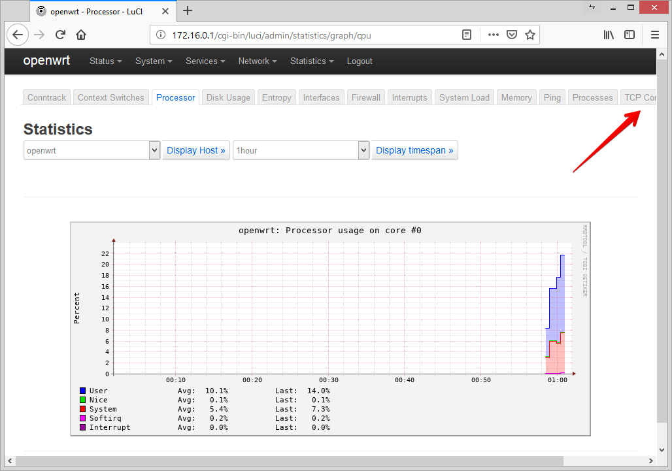Switch to the Context Switches tab
The image size is (672, 471).
[111, 97]
